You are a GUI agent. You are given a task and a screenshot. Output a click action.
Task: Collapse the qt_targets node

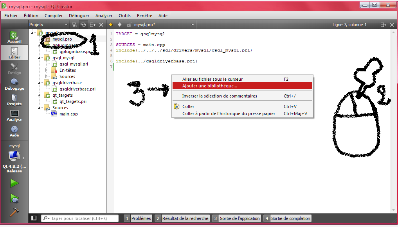click(x=40, y=95)
